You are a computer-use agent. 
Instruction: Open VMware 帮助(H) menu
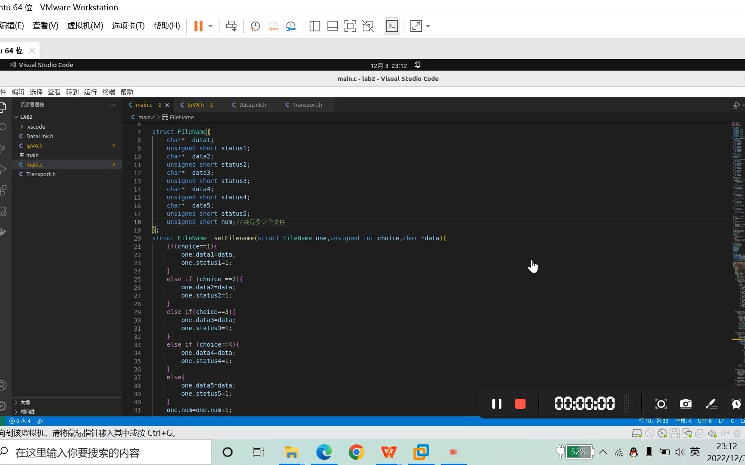[x=167, y=26]
